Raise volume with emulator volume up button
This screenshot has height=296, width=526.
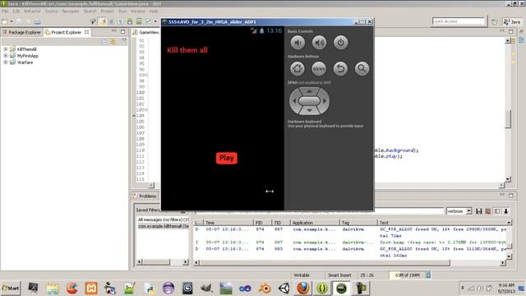pos(319,43)
